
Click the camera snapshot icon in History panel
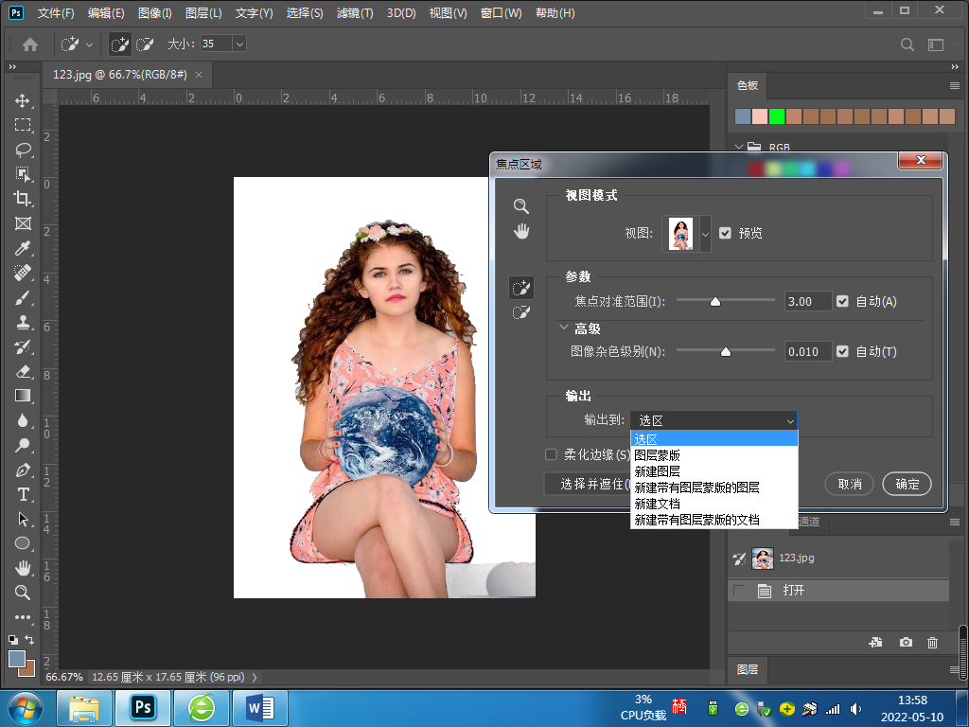[906, 642]
